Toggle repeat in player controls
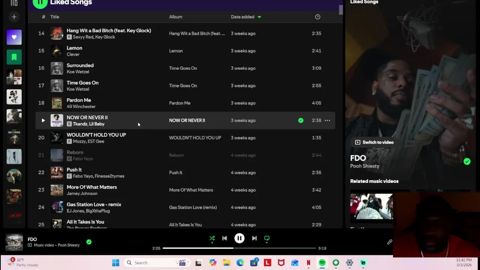 tap(267, 238)
